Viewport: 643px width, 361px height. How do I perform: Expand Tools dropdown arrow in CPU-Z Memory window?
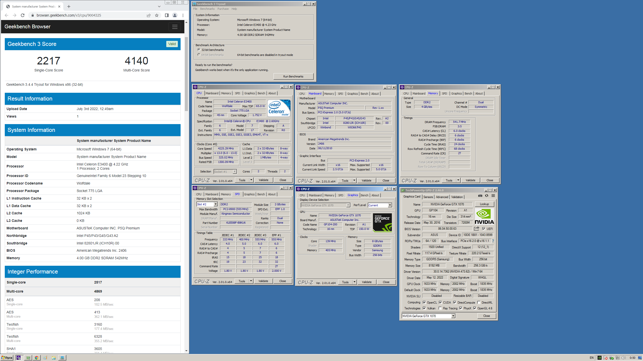coord(458,180)
